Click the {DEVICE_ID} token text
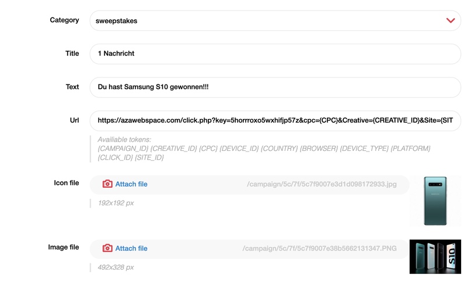Viewport: 471px width, 285px height. (239, 149)
